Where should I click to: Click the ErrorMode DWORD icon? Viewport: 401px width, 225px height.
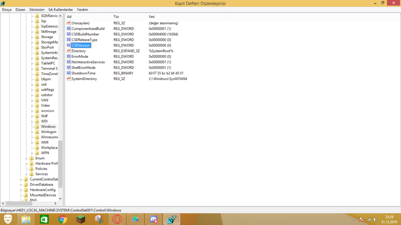tap(69, 56)
